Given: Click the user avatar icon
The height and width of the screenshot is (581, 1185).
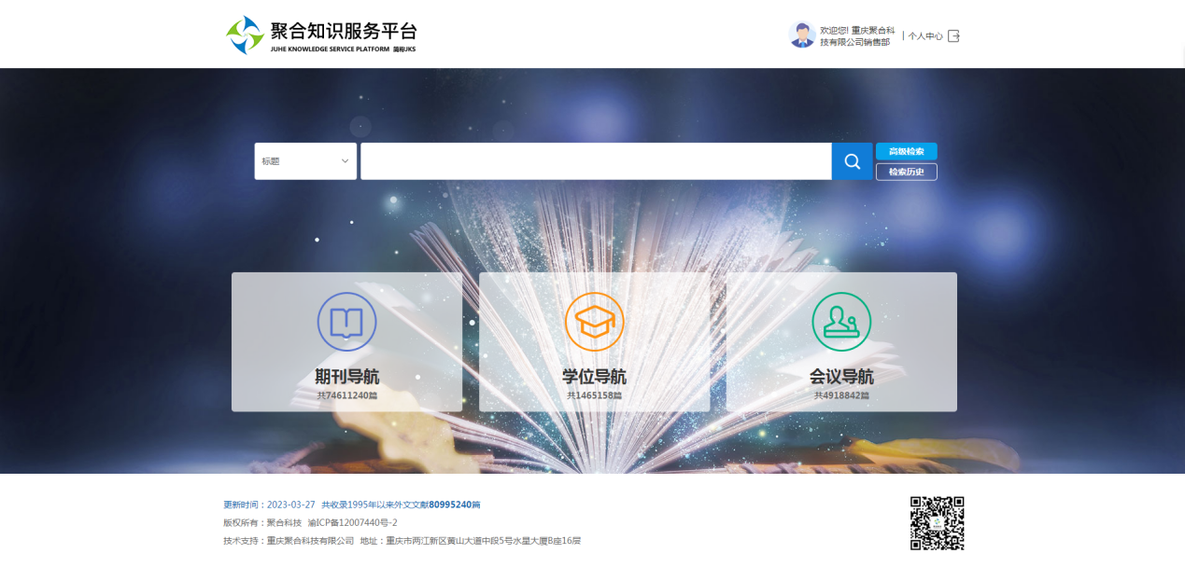Looking at the screenshot, I should (801, 35).
